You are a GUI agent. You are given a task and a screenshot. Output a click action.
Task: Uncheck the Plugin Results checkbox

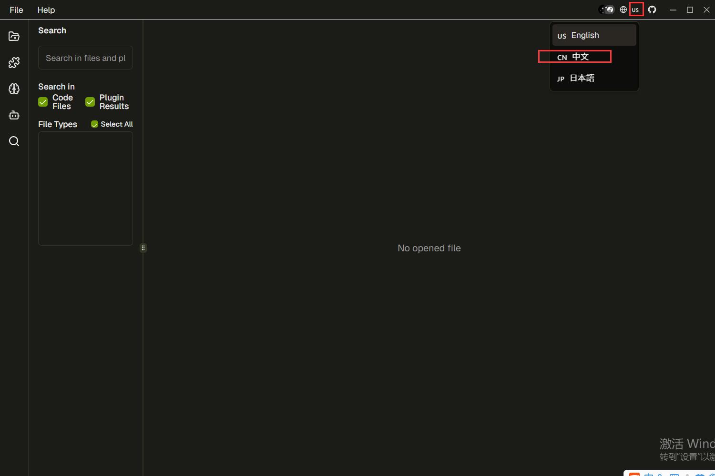(90, 102)
